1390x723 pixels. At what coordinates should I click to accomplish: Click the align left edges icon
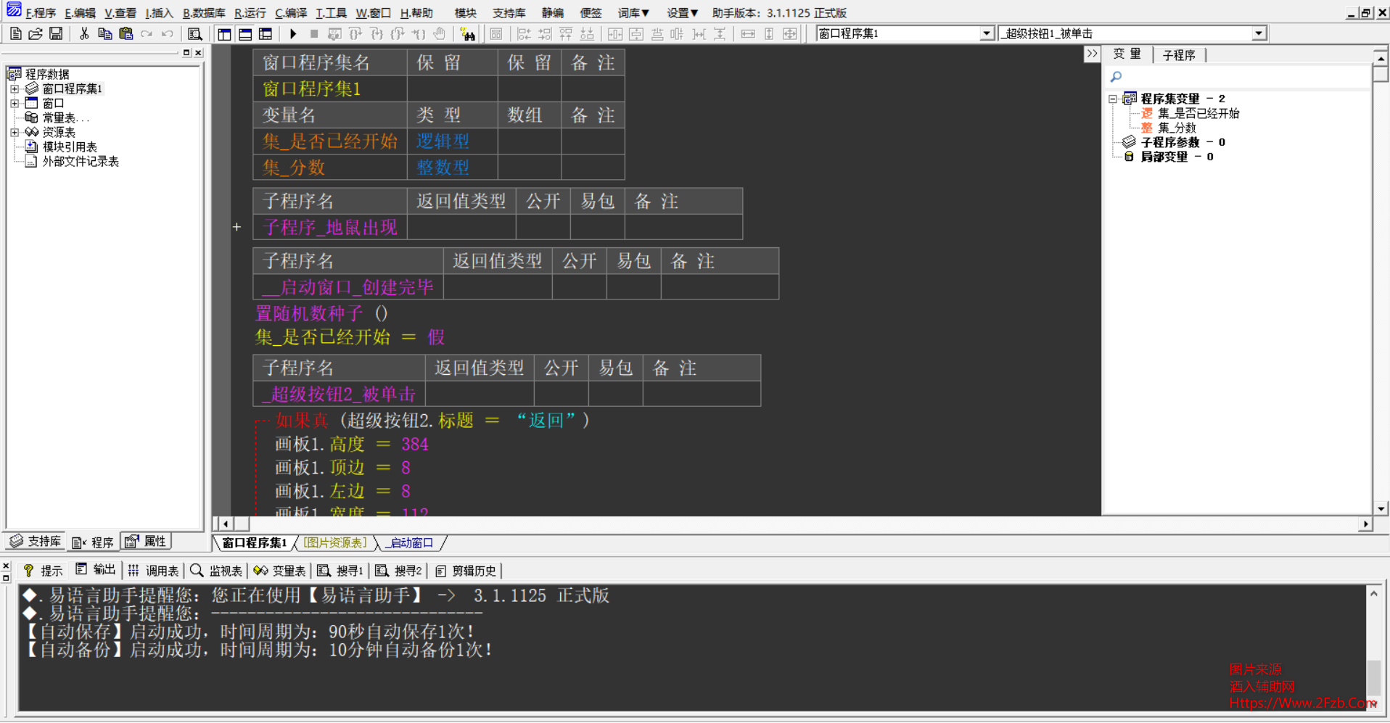(x=524, y=33)
